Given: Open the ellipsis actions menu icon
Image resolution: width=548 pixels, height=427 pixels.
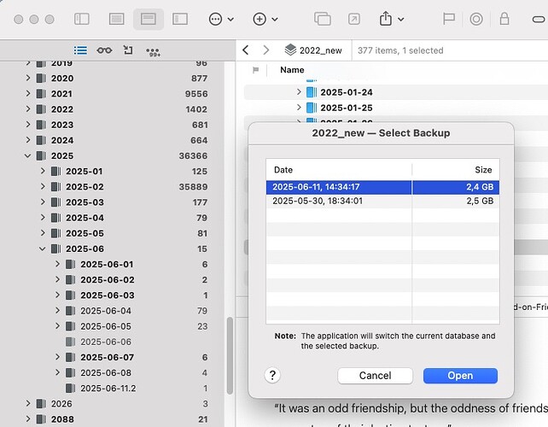Looking at the screenshot, I should [x=215, y=19].
